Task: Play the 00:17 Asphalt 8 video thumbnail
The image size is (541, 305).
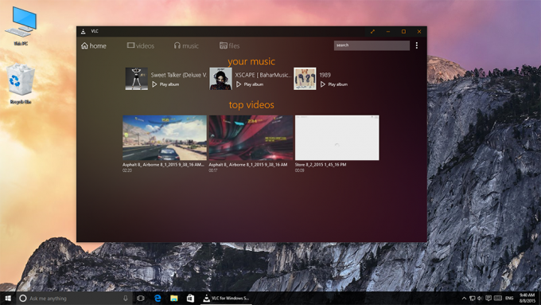Action: point(251,138)
